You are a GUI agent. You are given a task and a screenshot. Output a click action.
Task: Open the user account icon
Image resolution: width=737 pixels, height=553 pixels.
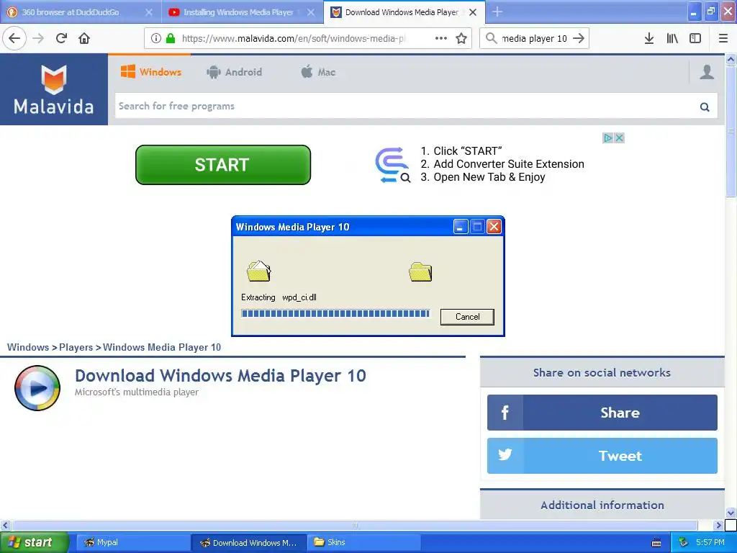[707, 72]
